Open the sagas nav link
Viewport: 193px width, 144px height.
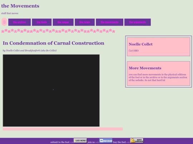(x=63, y=22)
